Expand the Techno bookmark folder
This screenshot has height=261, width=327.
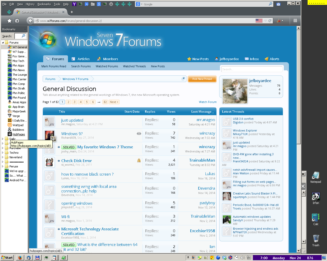coord(3,153)
